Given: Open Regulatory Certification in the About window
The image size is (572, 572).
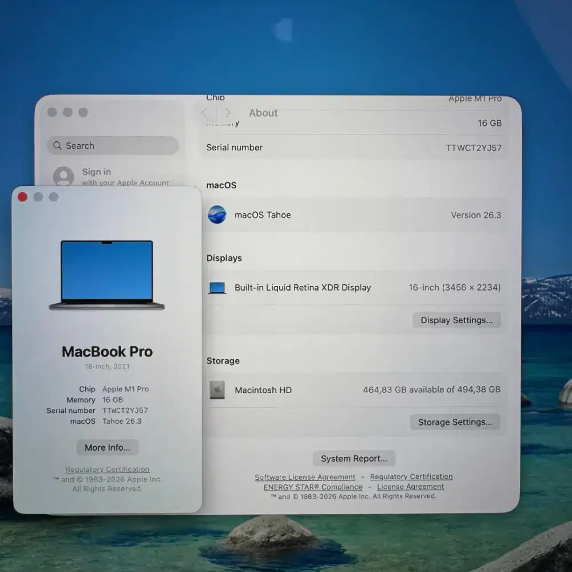Looking at the screenshot, I should click(x=107, y=469).
